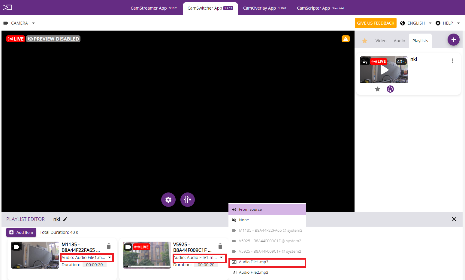Delete the M1135 playlist item
This screenshot has height=280, width=465.
109,246
